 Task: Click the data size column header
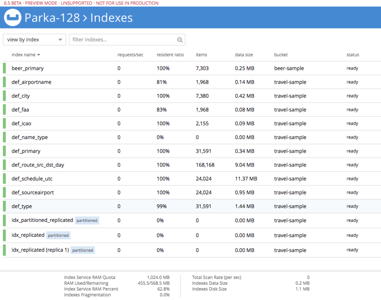point(244,55)
